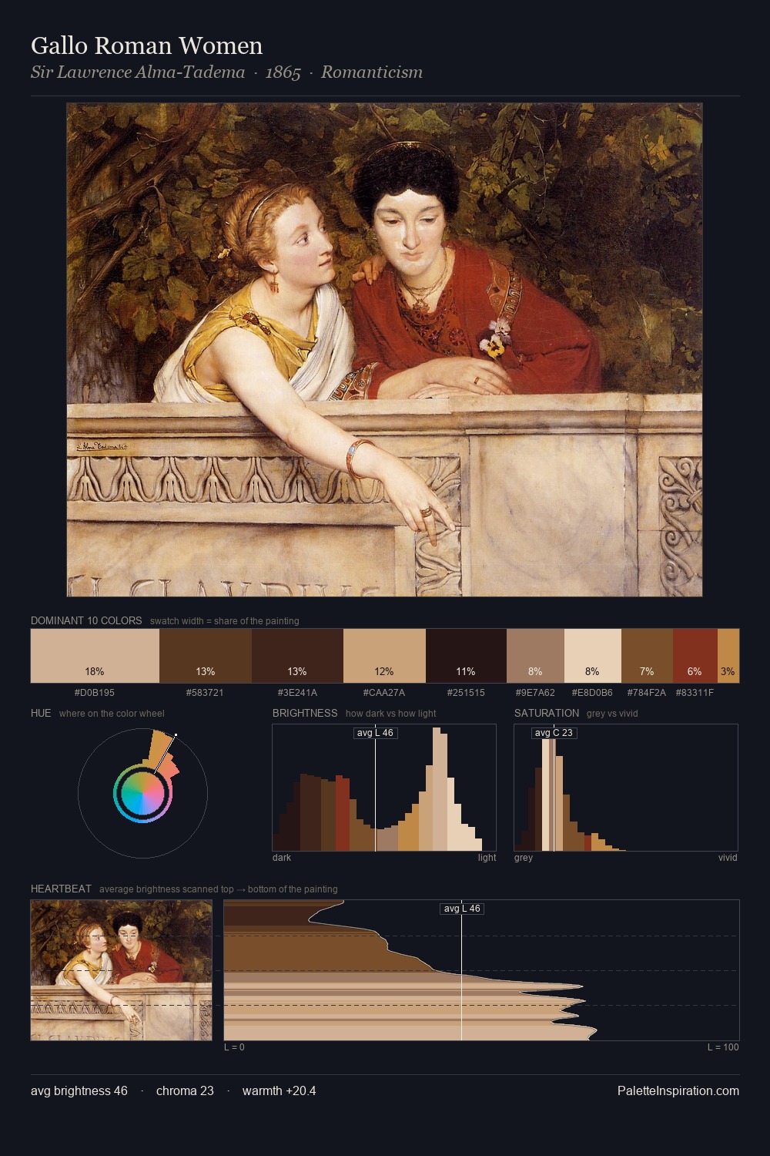This screenshot has height=1156, width=770.
Task: Click the DOMINANT 10 COLORS heading
Action: point(86,621)
